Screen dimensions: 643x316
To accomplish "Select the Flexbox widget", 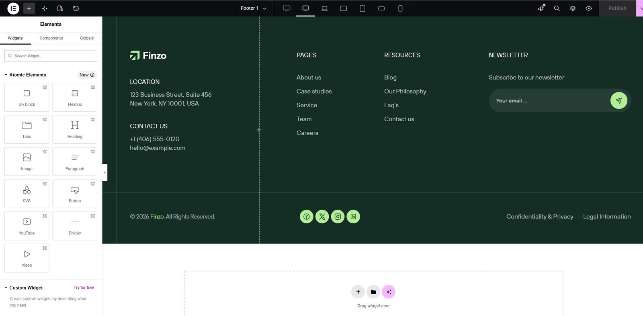I will tap(75, 97).
